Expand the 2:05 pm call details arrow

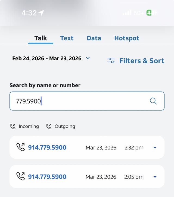pos(155,177)
